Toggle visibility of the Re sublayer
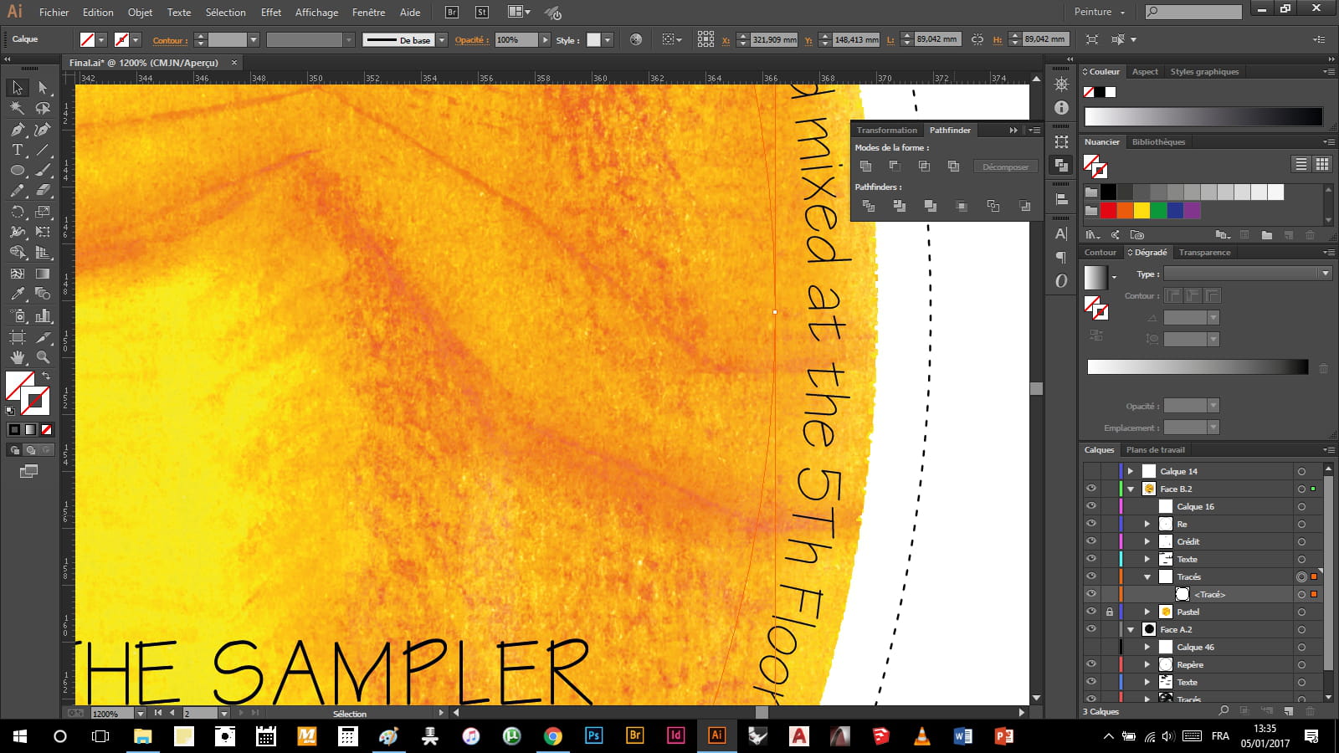The width and height of the screenshot is (1339, 753). click(x=1091, y=524)
